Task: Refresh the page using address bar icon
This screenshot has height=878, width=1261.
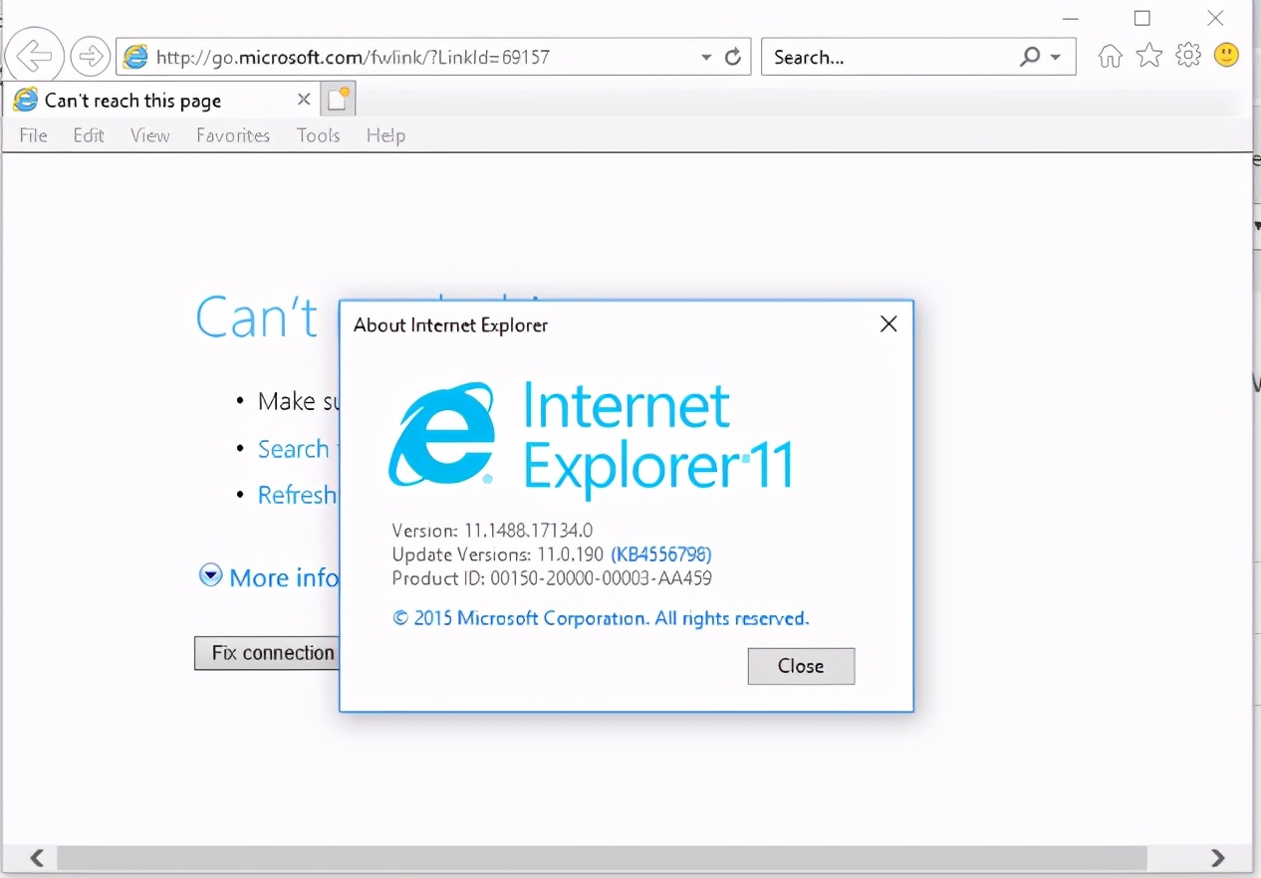Action: coord(733,57)
